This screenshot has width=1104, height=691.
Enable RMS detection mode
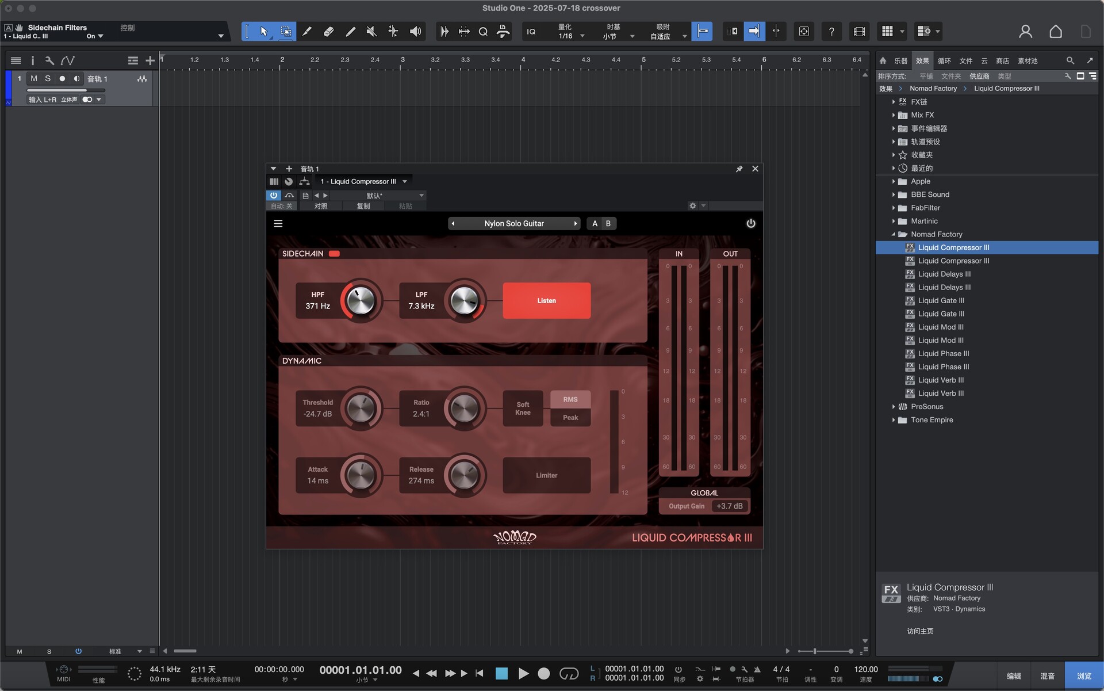pos(570,399)
